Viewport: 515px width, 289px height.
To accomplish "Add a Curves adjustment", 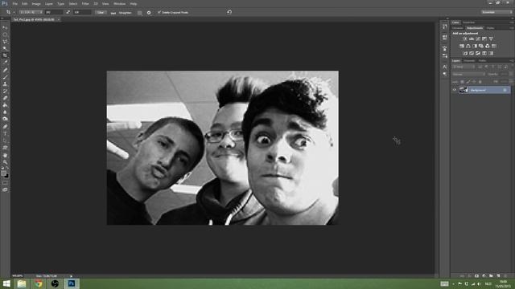I will 478,39.
